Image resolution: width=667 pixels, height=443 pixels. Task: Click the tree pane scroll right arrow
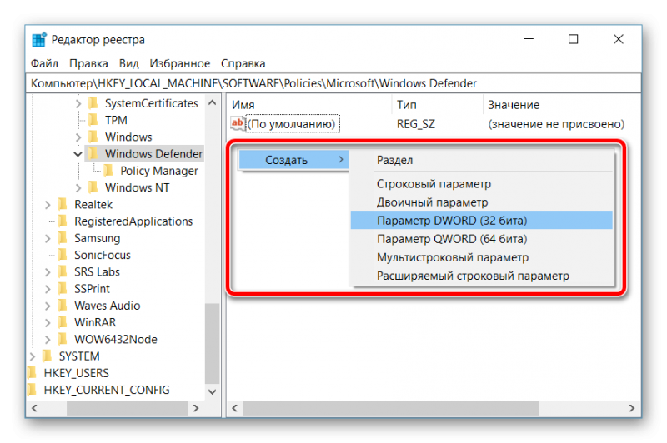(196, 408)
